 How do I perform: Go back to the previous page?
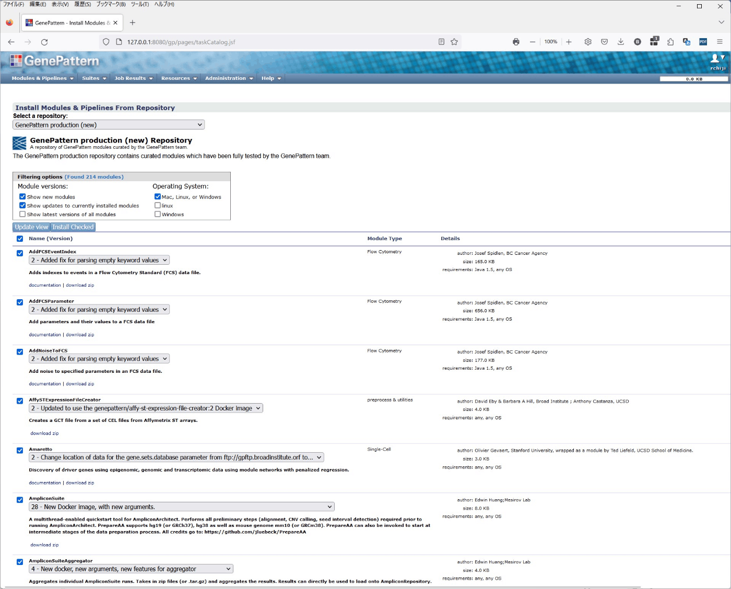[11, 42]
